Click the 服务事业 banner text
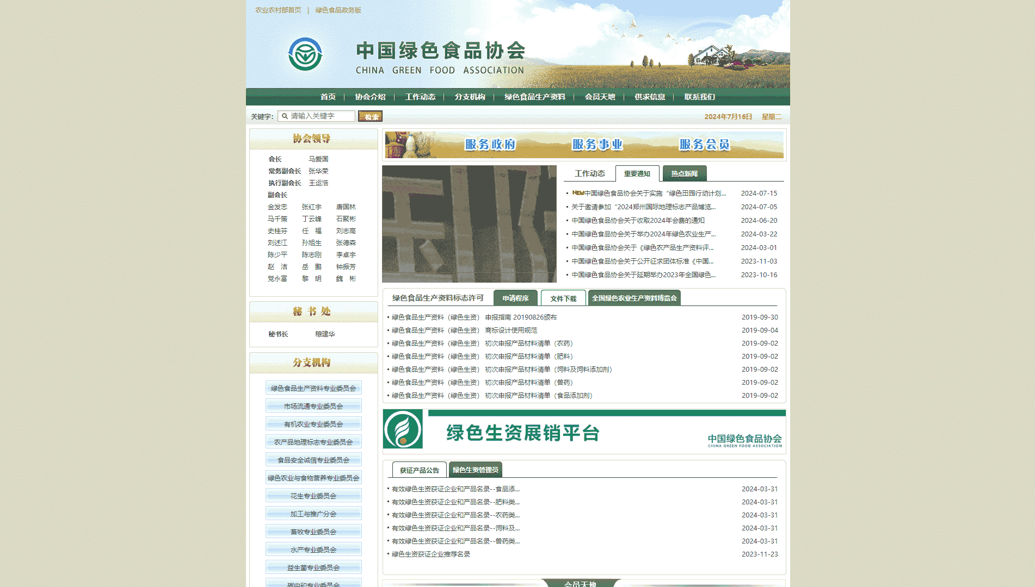Viewport: 1035px width, 587px height. click(597, 145)
